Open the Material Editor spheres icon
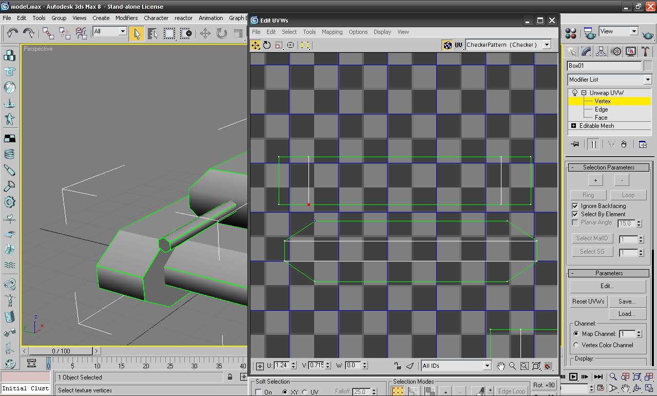 (570, 33)
